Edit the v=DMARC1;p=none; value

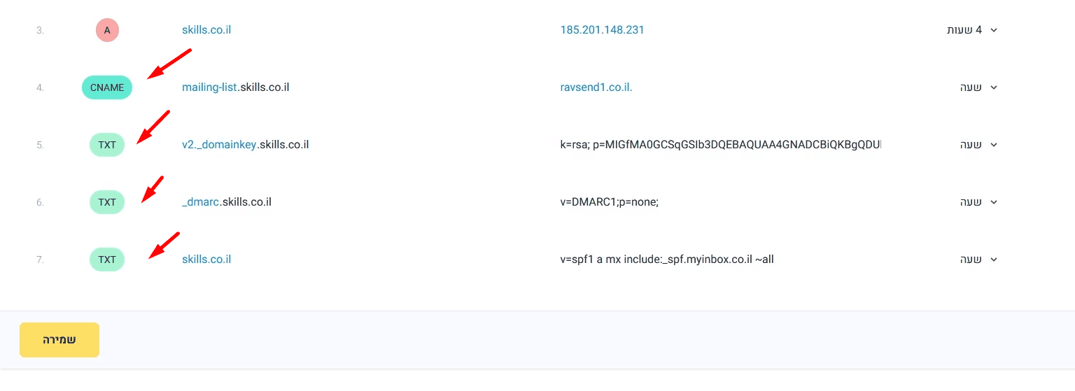(610, 202)
